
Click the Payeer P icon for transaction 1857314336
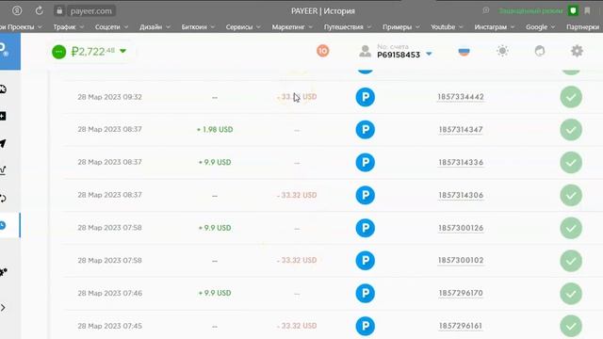tap(365, 162)
